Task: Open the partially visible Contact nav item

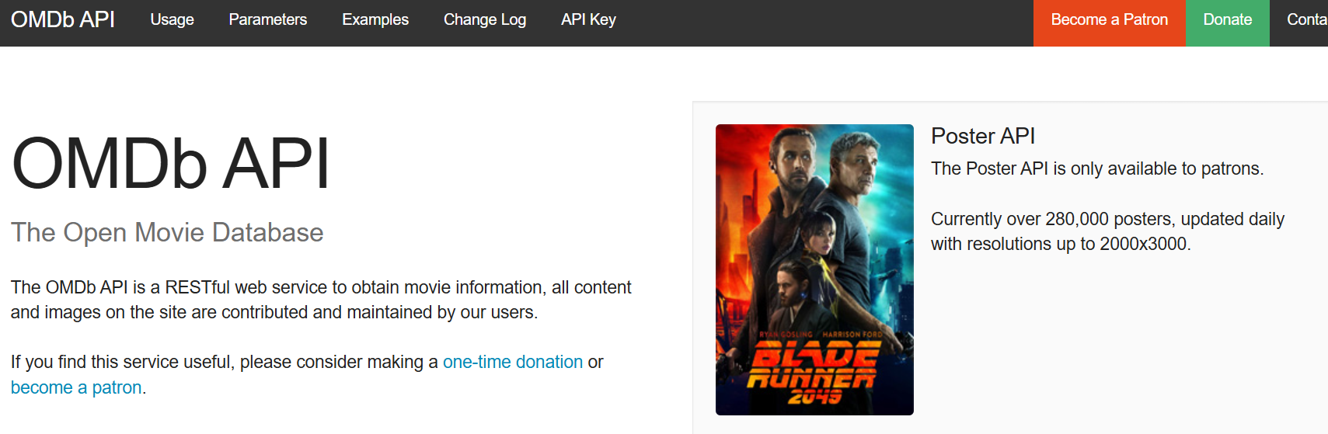Action: pos(1305,20)
